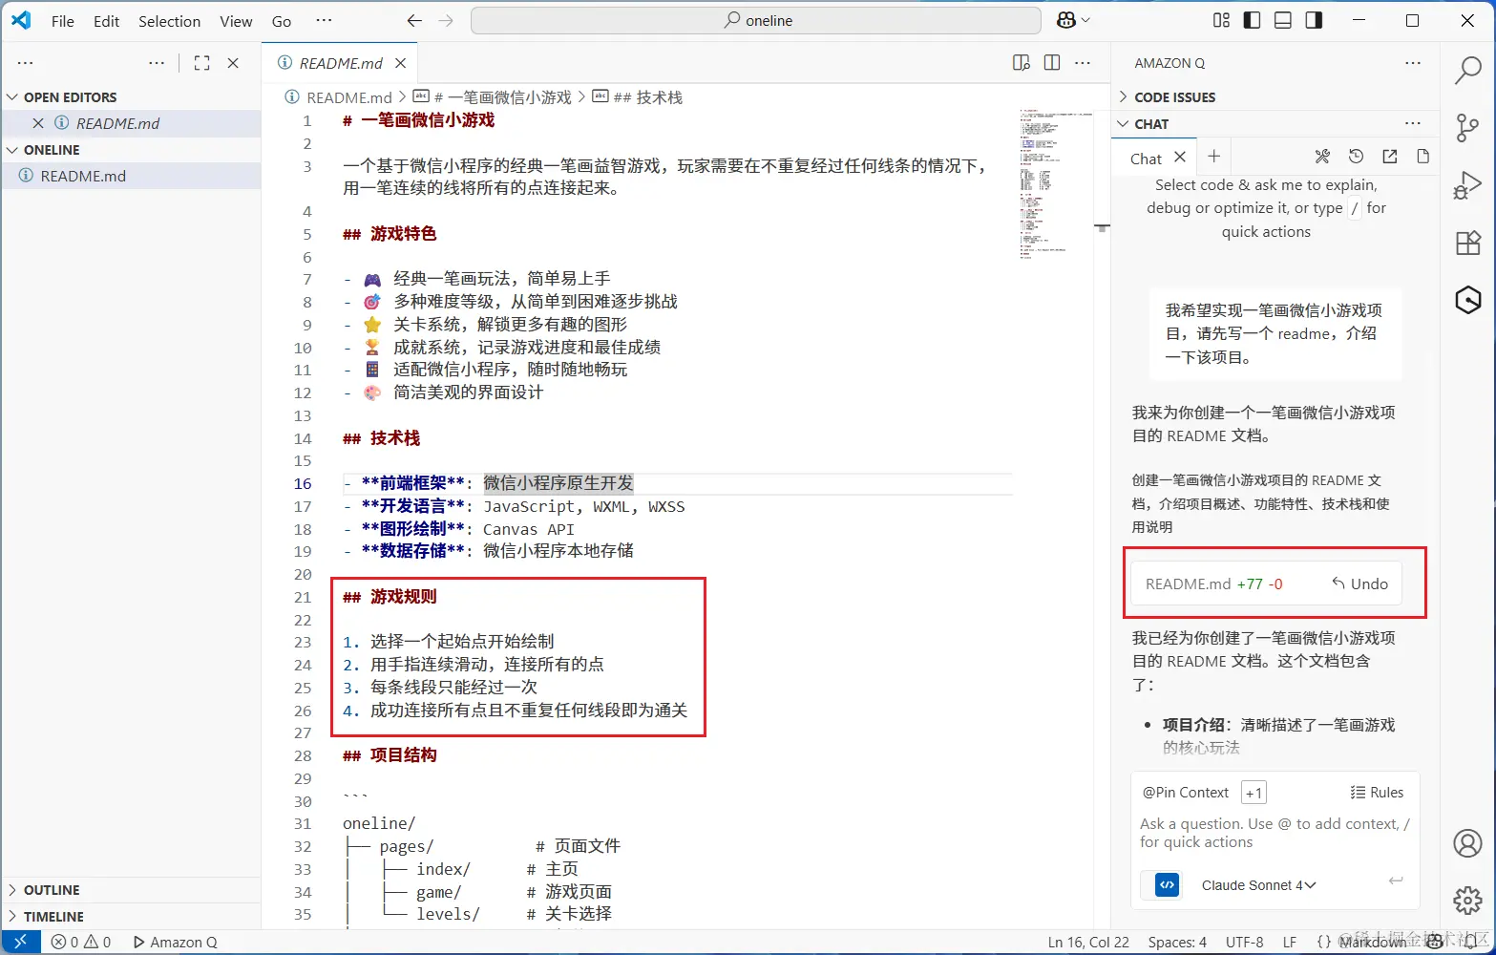Viewport: 1496px width, 955px height.
Task: Click the editor minimap
Action: (x=1056, y=183)
